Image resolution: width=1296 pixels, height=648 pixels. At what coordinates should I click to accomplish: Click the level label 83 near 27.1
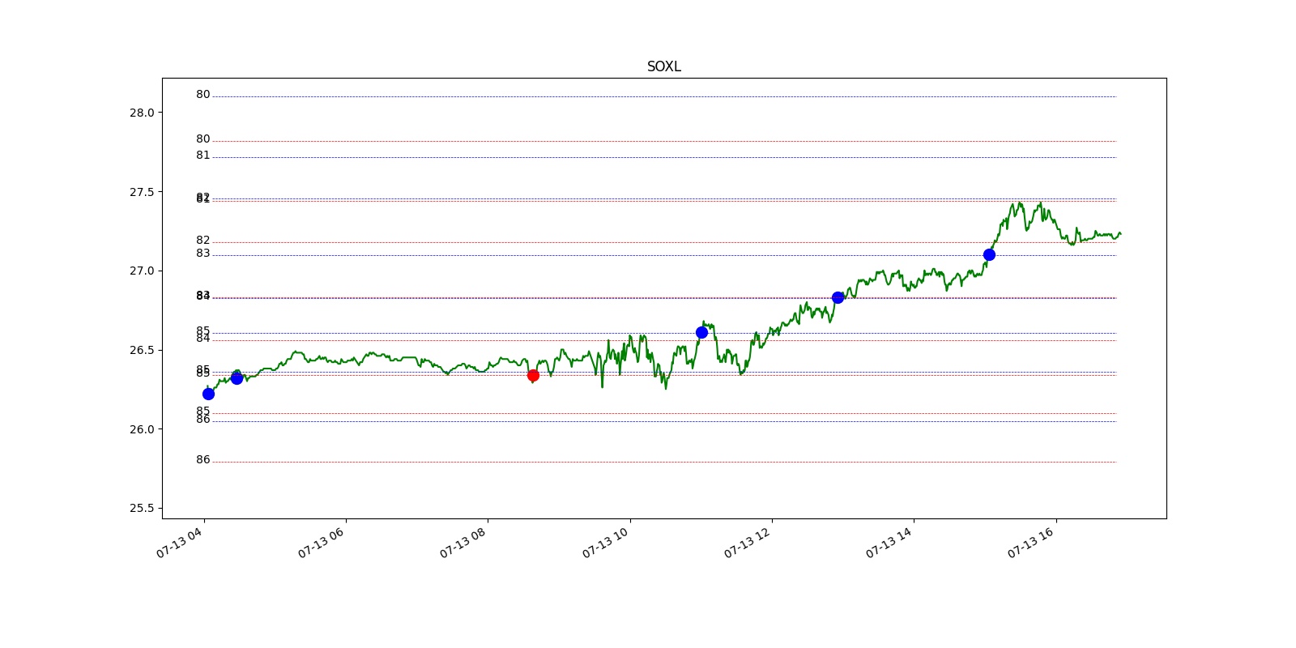pos(202,254)
